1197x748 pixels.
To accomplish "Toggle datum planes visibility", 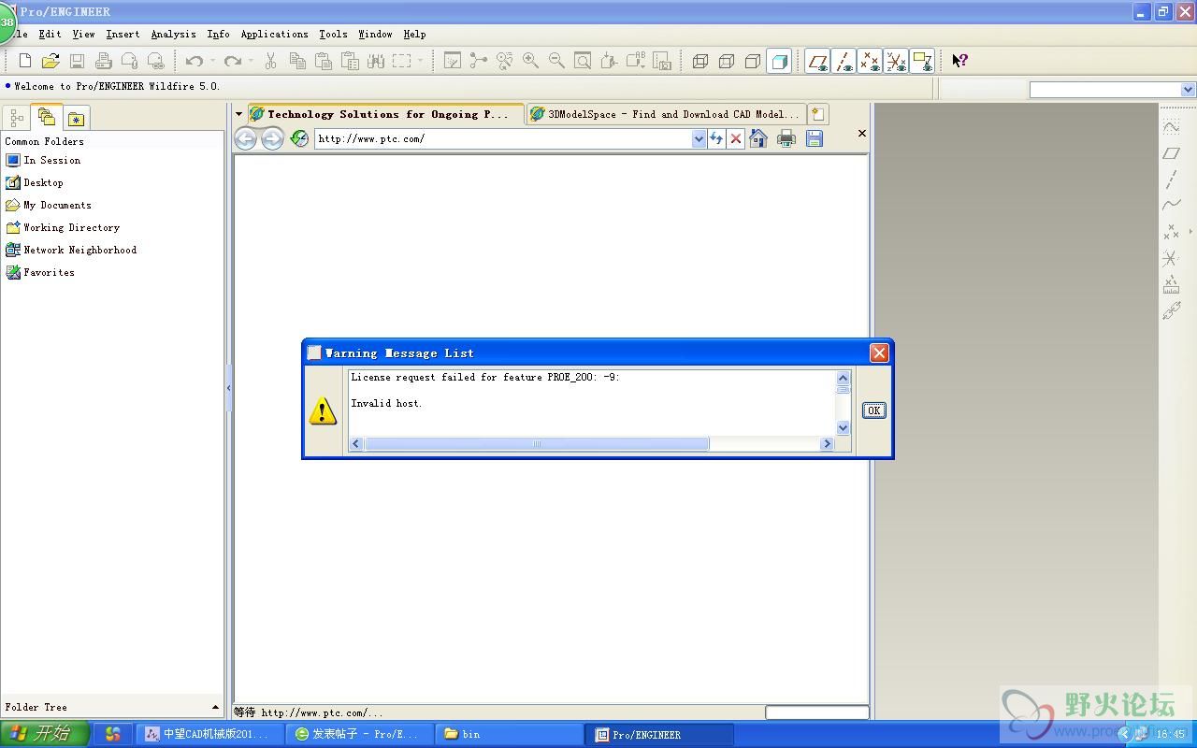I will 817,61.
